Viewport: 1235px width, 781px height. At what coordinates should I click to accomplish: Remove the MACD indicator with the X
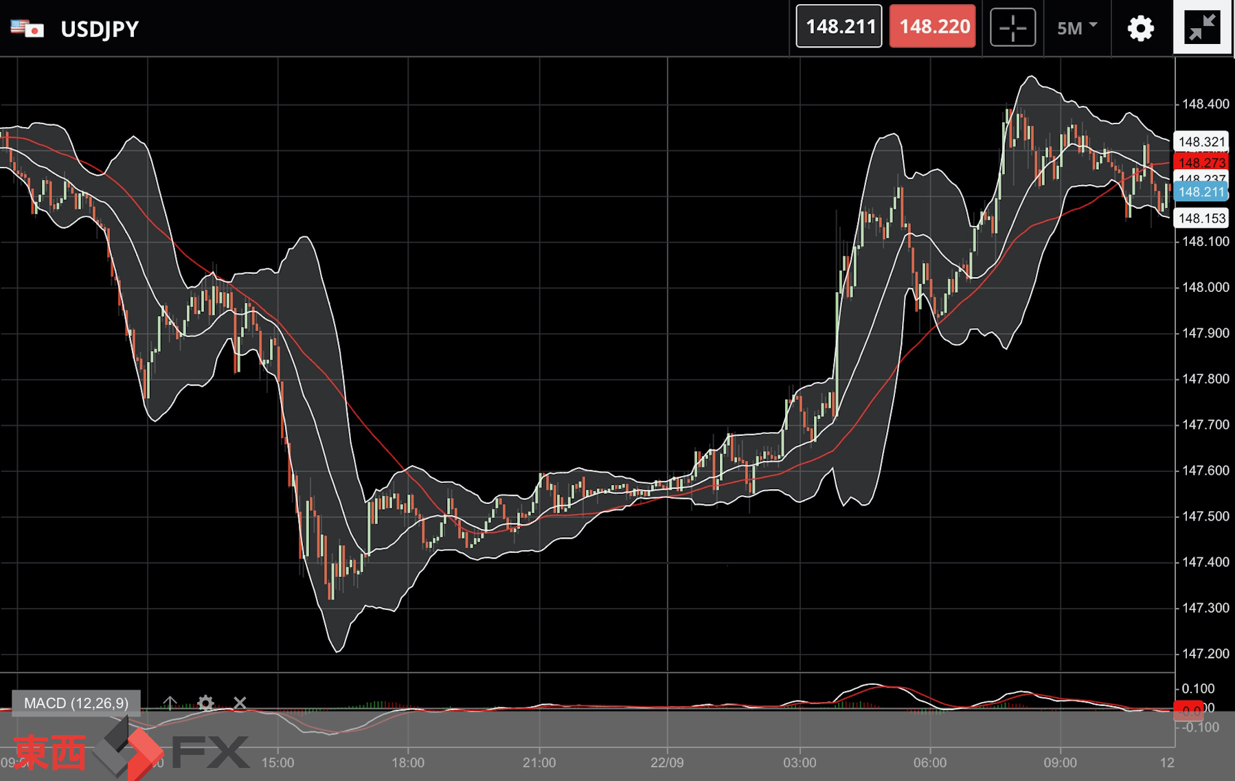[240, 703]
